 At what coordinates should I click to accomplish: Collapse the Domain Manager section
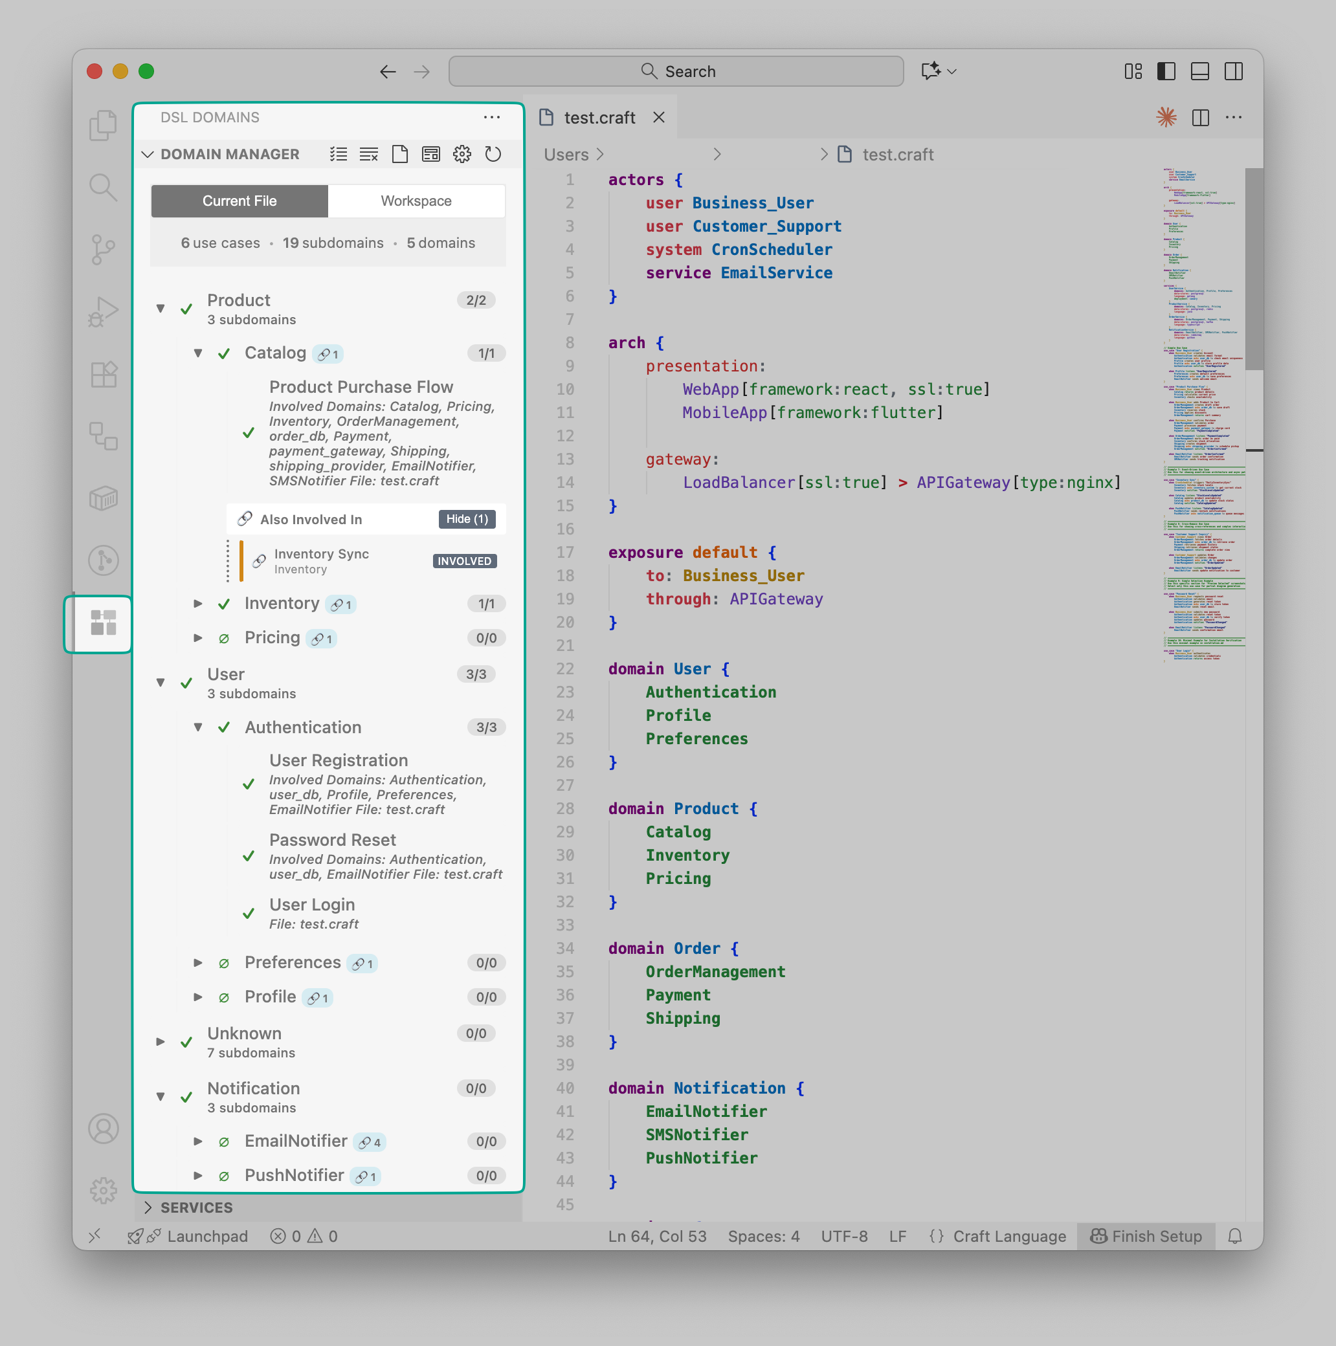(147, 154)
